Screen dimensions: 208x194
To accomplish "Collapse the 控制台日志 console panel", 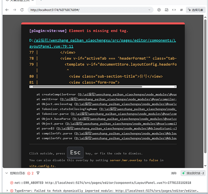I will tap(7, 173).
